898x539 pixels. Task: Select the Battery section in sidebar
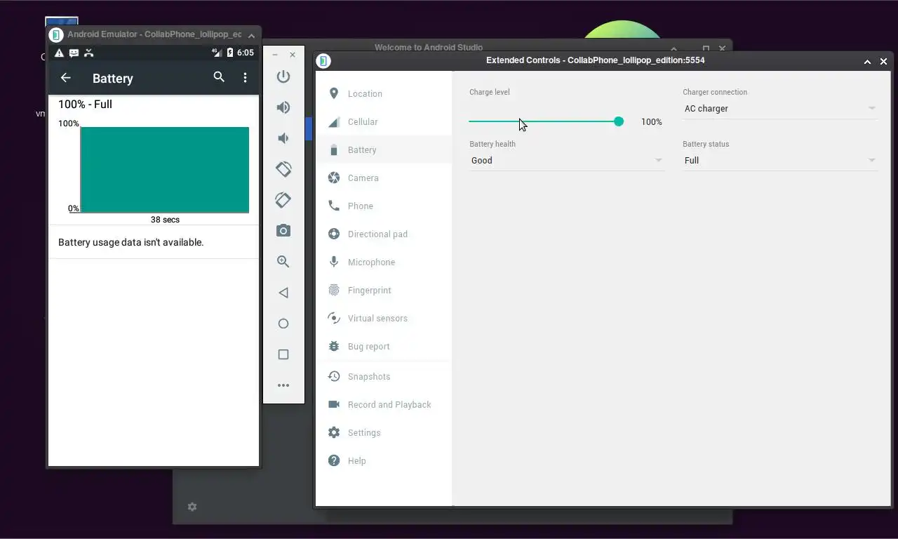point(384,149)
